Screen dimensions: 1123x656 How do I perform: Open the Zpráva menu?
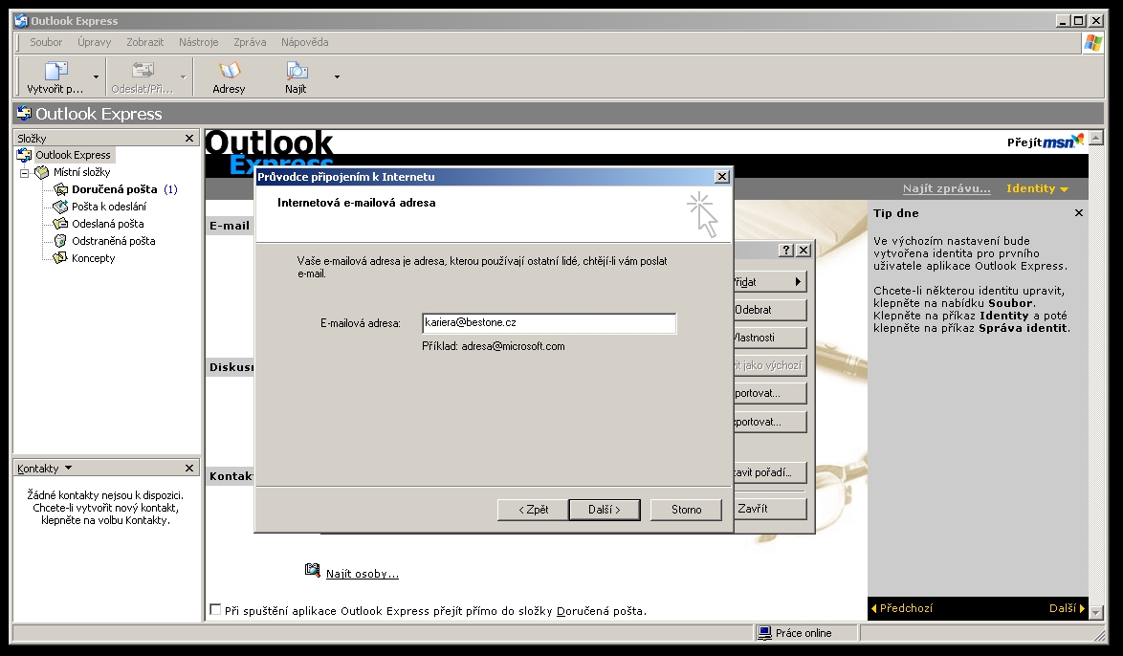(x=250, y=42)
